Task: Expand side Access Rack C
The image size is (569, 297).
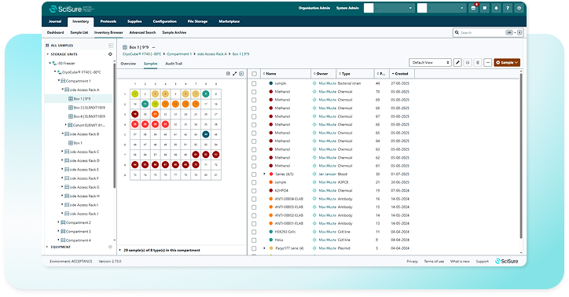Action: [62, 152]
